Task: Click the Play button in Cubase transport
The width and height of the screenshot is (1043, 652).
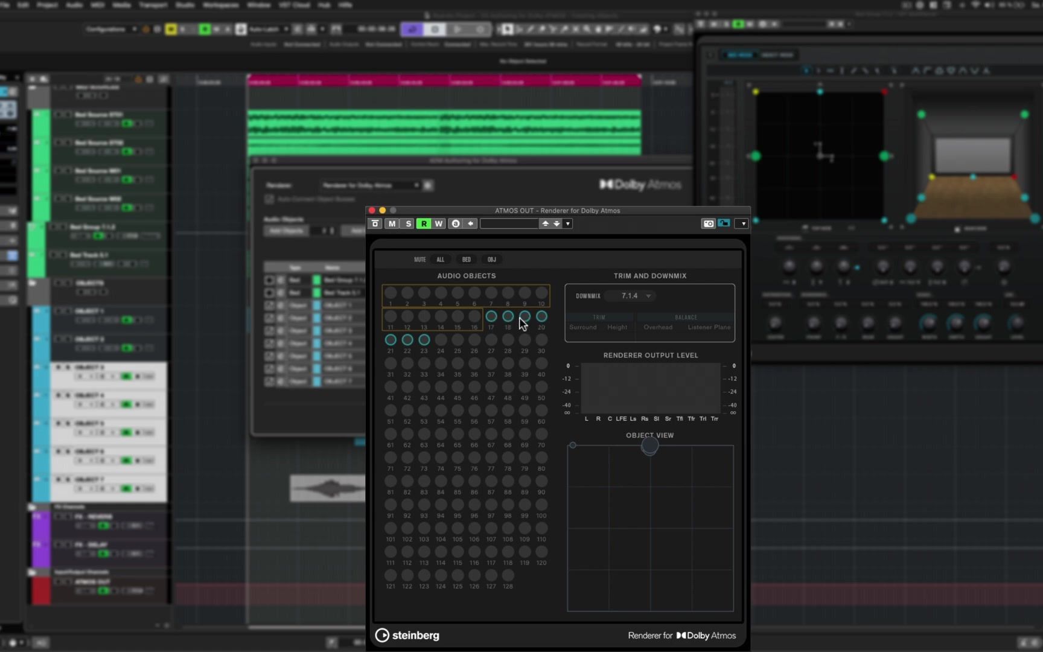Action: coord(458,29)
